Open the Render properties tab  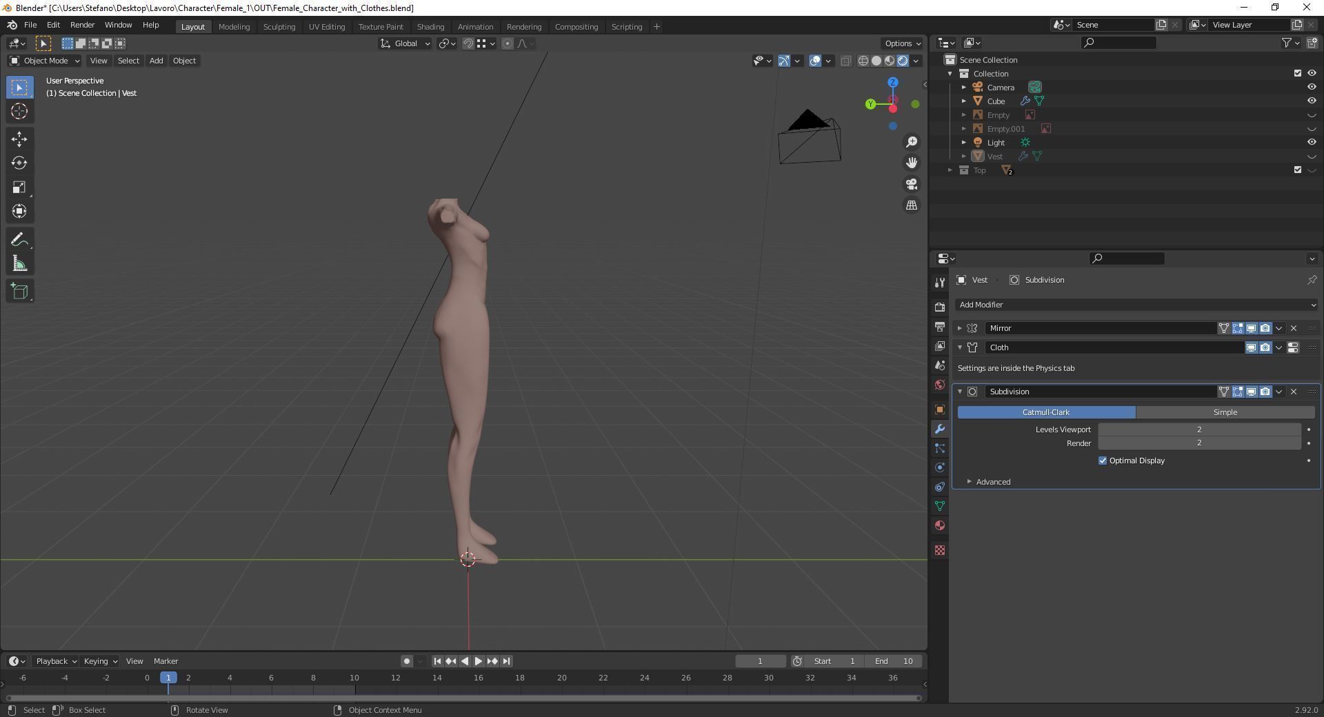click(x=939, y=307)
